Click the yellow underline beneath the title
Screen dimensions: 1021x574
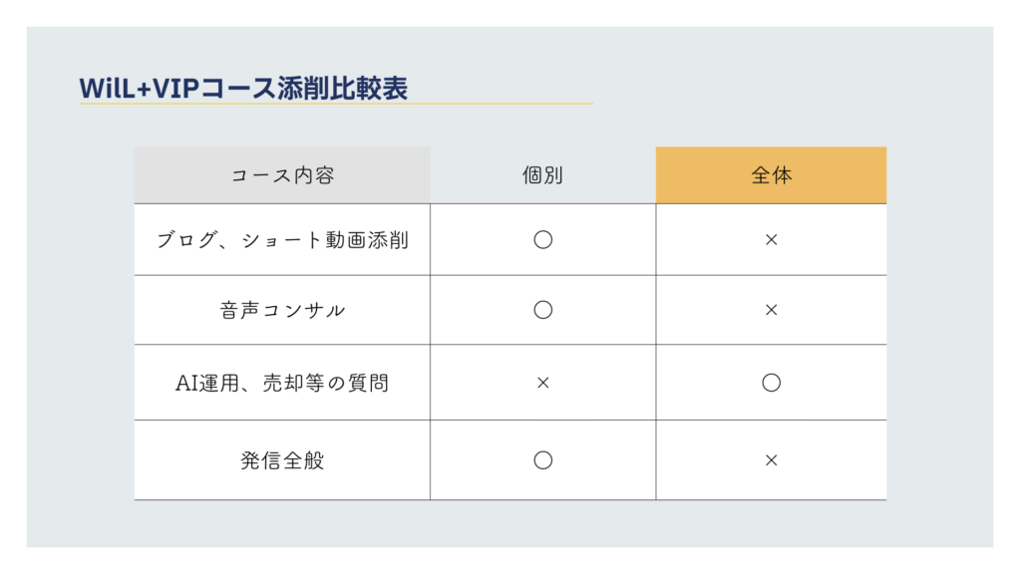[336, 104]
